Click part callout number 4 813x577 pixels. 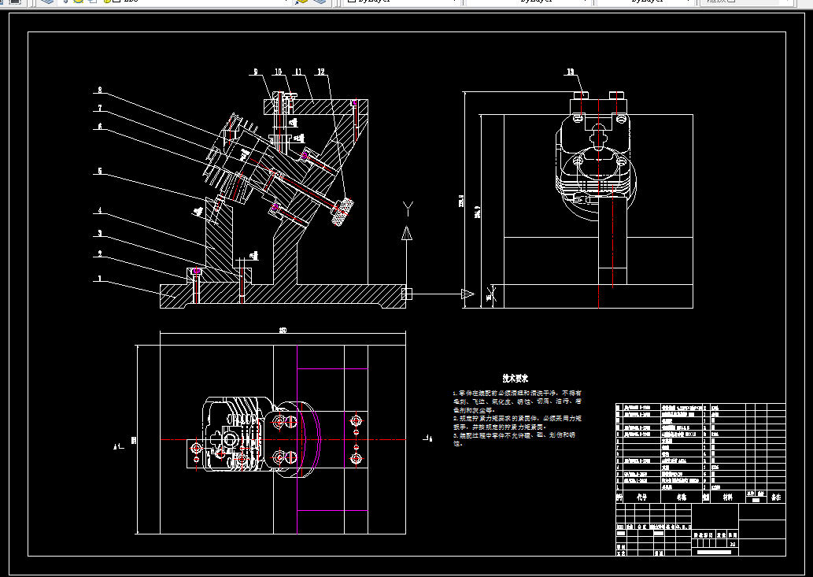[100, 211]
